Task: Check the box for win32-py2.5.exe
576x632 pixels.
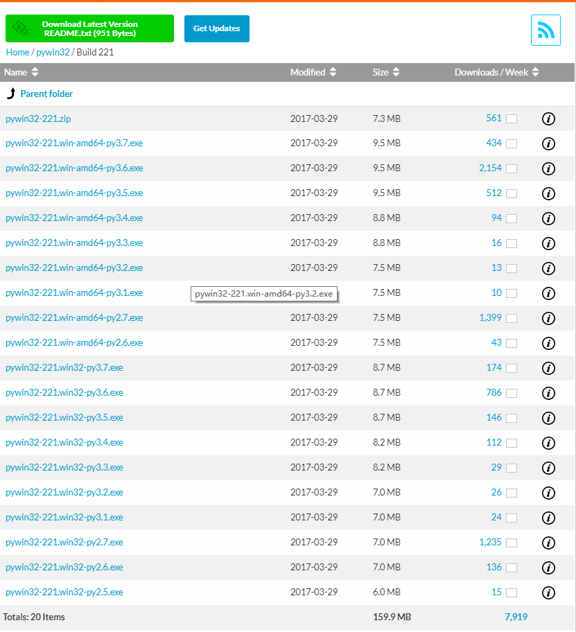Action: pyautogui.click(x=512, y=593)
